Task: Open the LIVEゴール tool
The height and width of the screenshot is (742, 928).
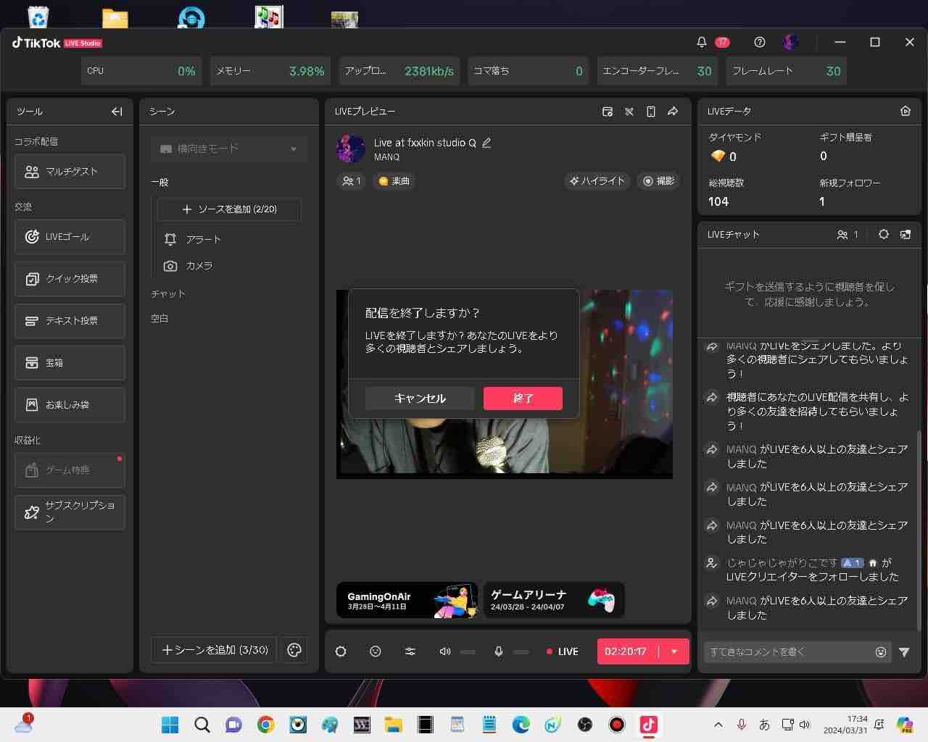Action: tap(70, 237)
